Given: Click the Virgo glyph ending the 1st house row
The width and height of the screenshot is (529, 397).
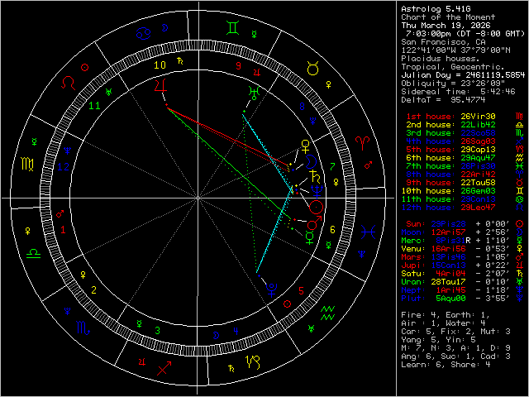Looking at the screenshot, I should coord(519,117).
